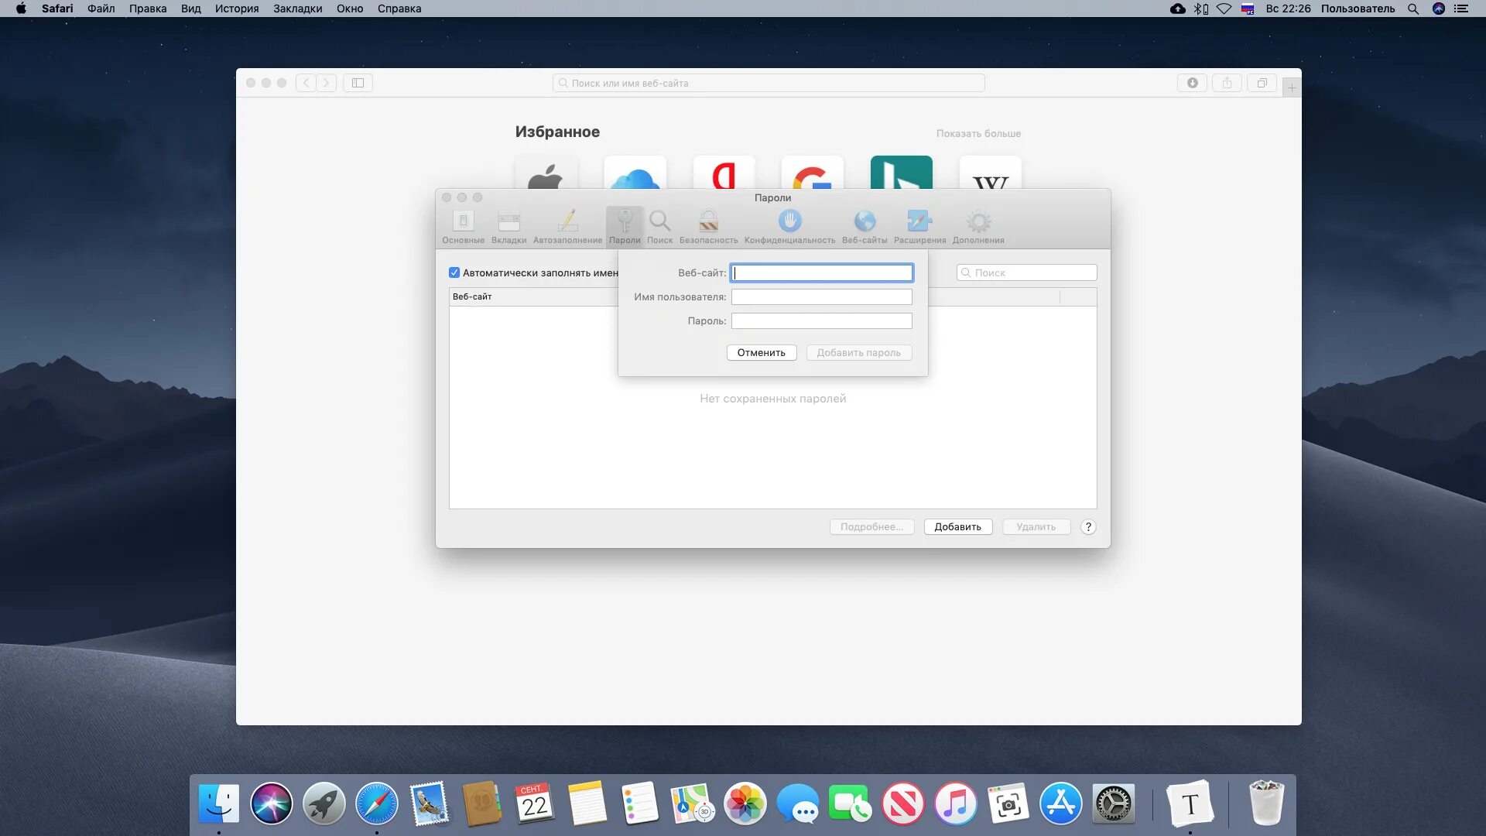Click the Имя пользователя input field
The image size is (1486, 836).
[821, 296]
